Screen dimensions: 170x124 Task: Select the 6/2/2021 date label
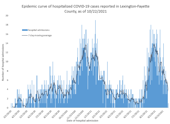(x=128, y=114)
